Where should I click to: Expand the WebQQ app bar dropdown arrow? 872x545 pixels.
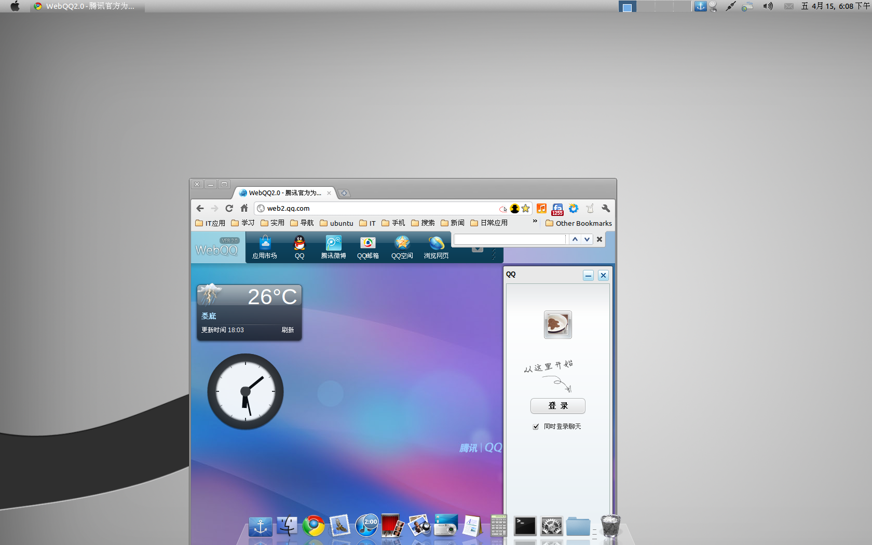(478, 249)
